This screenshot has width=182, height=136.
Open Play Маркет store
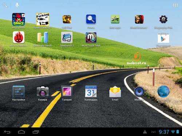(x=163, y=37)
